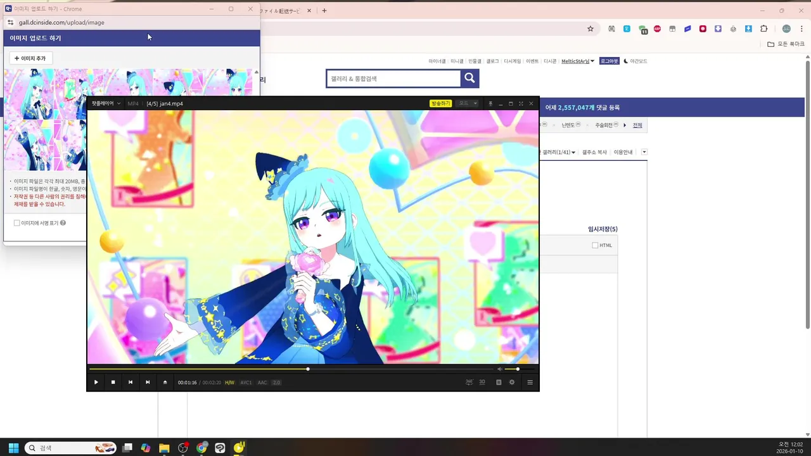811x456 pixels.
Task: Click the 로그아웃 button
Action: point(609,61)
